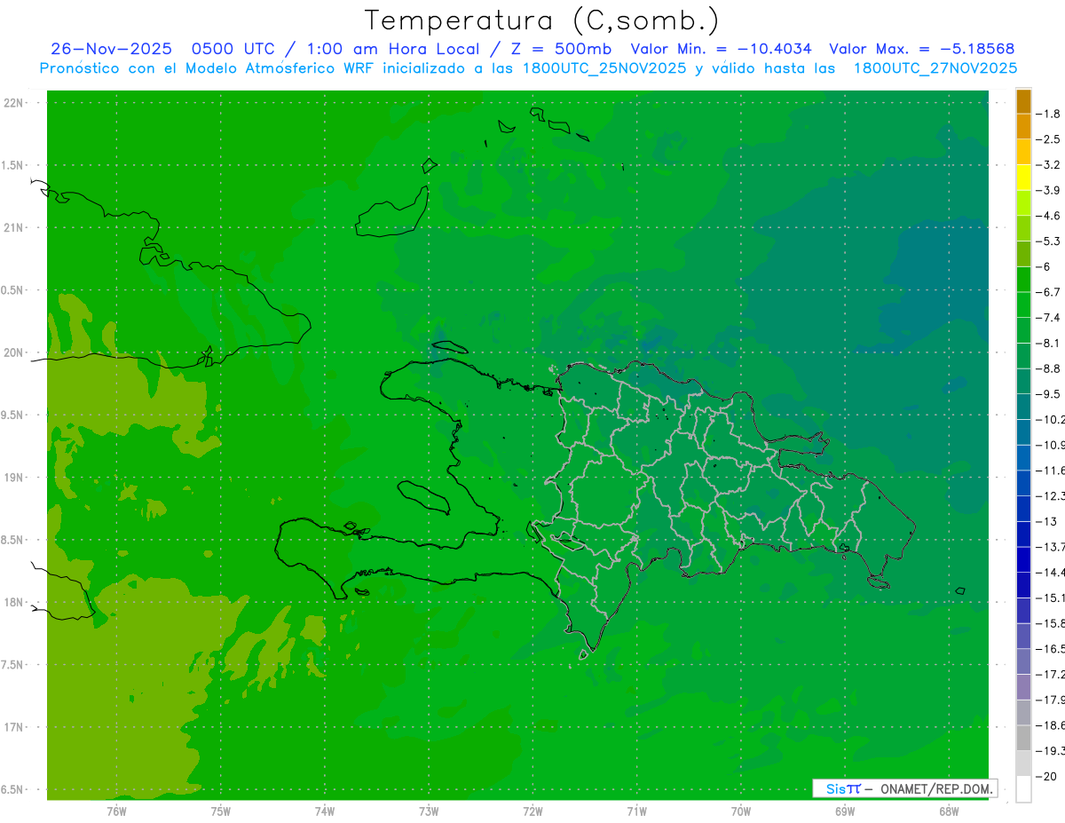Click the "-13" colorbar label
Screen dimensions: 1065x823
[1046, 521]
